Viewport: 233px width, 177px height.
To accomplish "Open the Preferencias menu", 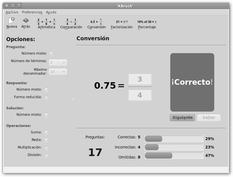I will tap(32, 12).
